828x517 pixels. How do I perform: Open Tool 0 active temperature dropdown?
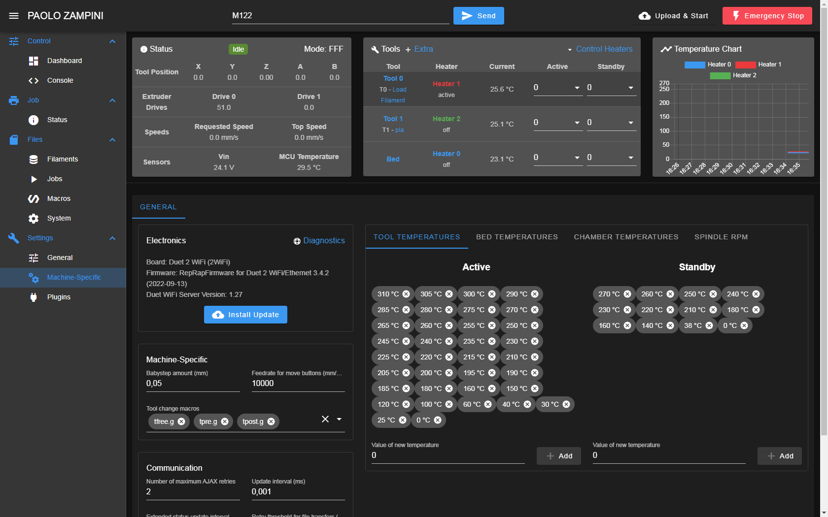coord(577,88)
